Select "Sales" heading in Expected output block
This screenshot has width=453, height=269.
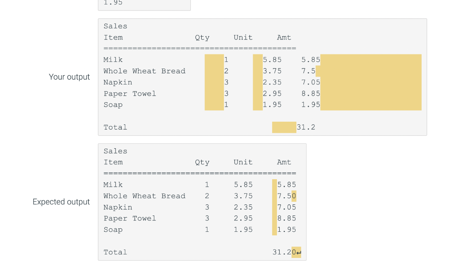(x=115, y=151)
